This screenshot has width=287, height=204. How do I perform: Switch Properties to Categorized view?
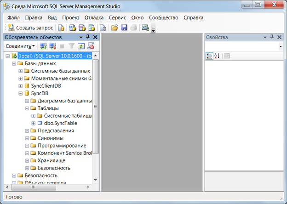tap(209, 56)
